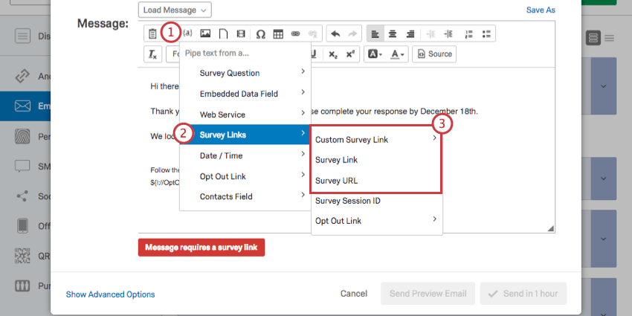
Task: Click the Source view button
Action: 434,54
